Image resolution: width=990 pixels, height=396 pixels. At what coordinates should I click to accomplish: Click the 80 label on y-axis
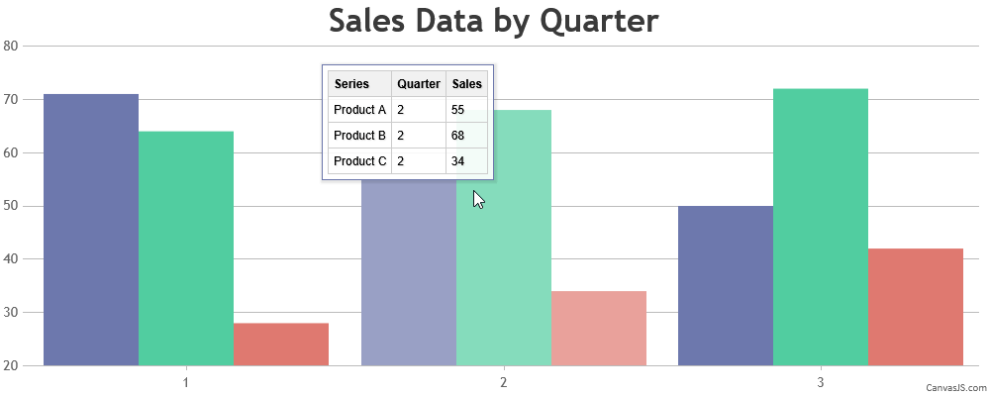click(11, 46)
